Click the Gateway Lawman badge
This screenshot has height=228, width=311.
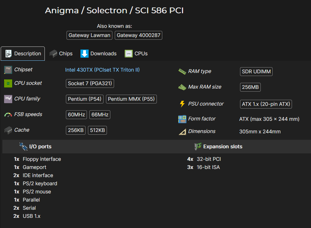coord(89,35)
